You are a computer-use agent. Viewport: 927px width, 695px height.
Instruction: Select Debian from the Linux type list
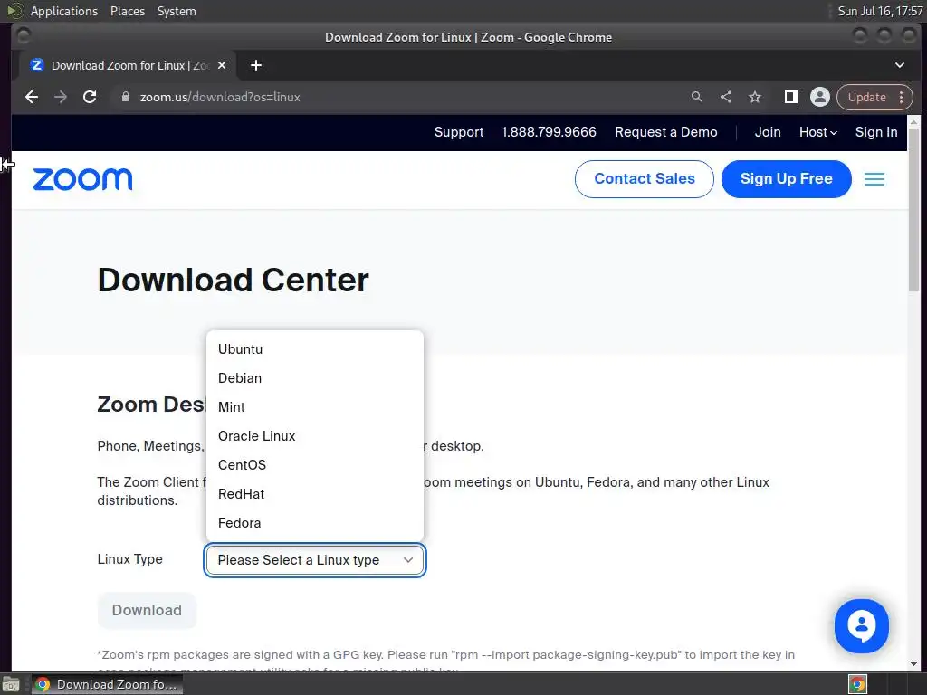(315, 378)
